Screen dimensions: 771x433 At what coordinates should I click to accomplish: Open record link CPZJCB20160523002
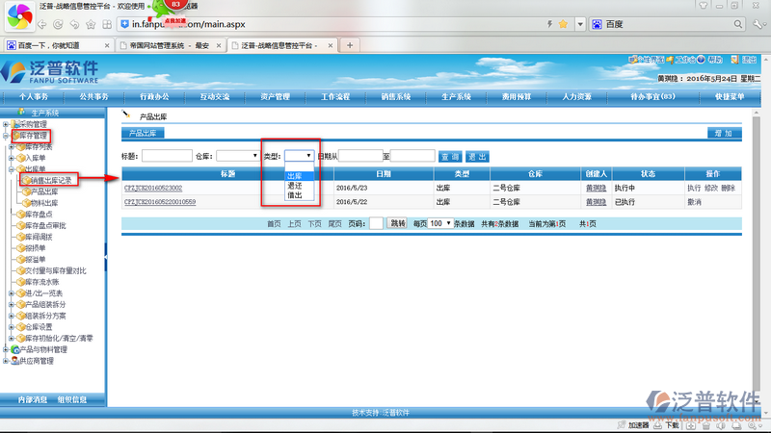coord(153,188)
